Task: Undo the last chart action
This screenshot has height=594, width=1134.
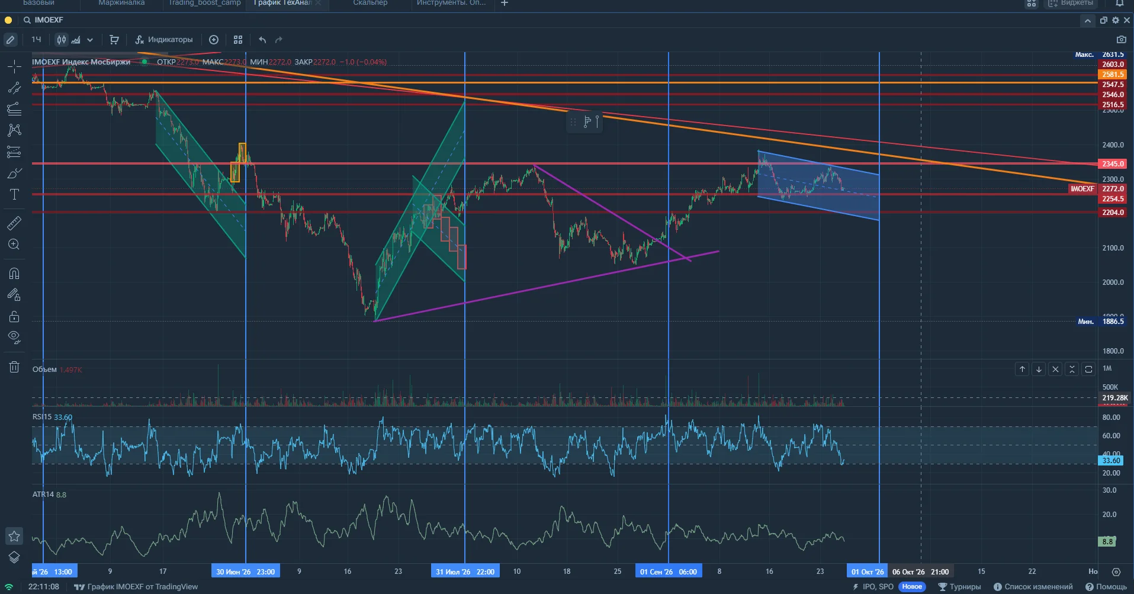Action: coord(262,40)
